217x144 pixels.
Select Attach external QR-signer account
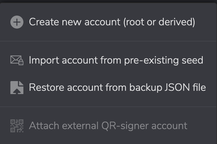pos(108,126)
